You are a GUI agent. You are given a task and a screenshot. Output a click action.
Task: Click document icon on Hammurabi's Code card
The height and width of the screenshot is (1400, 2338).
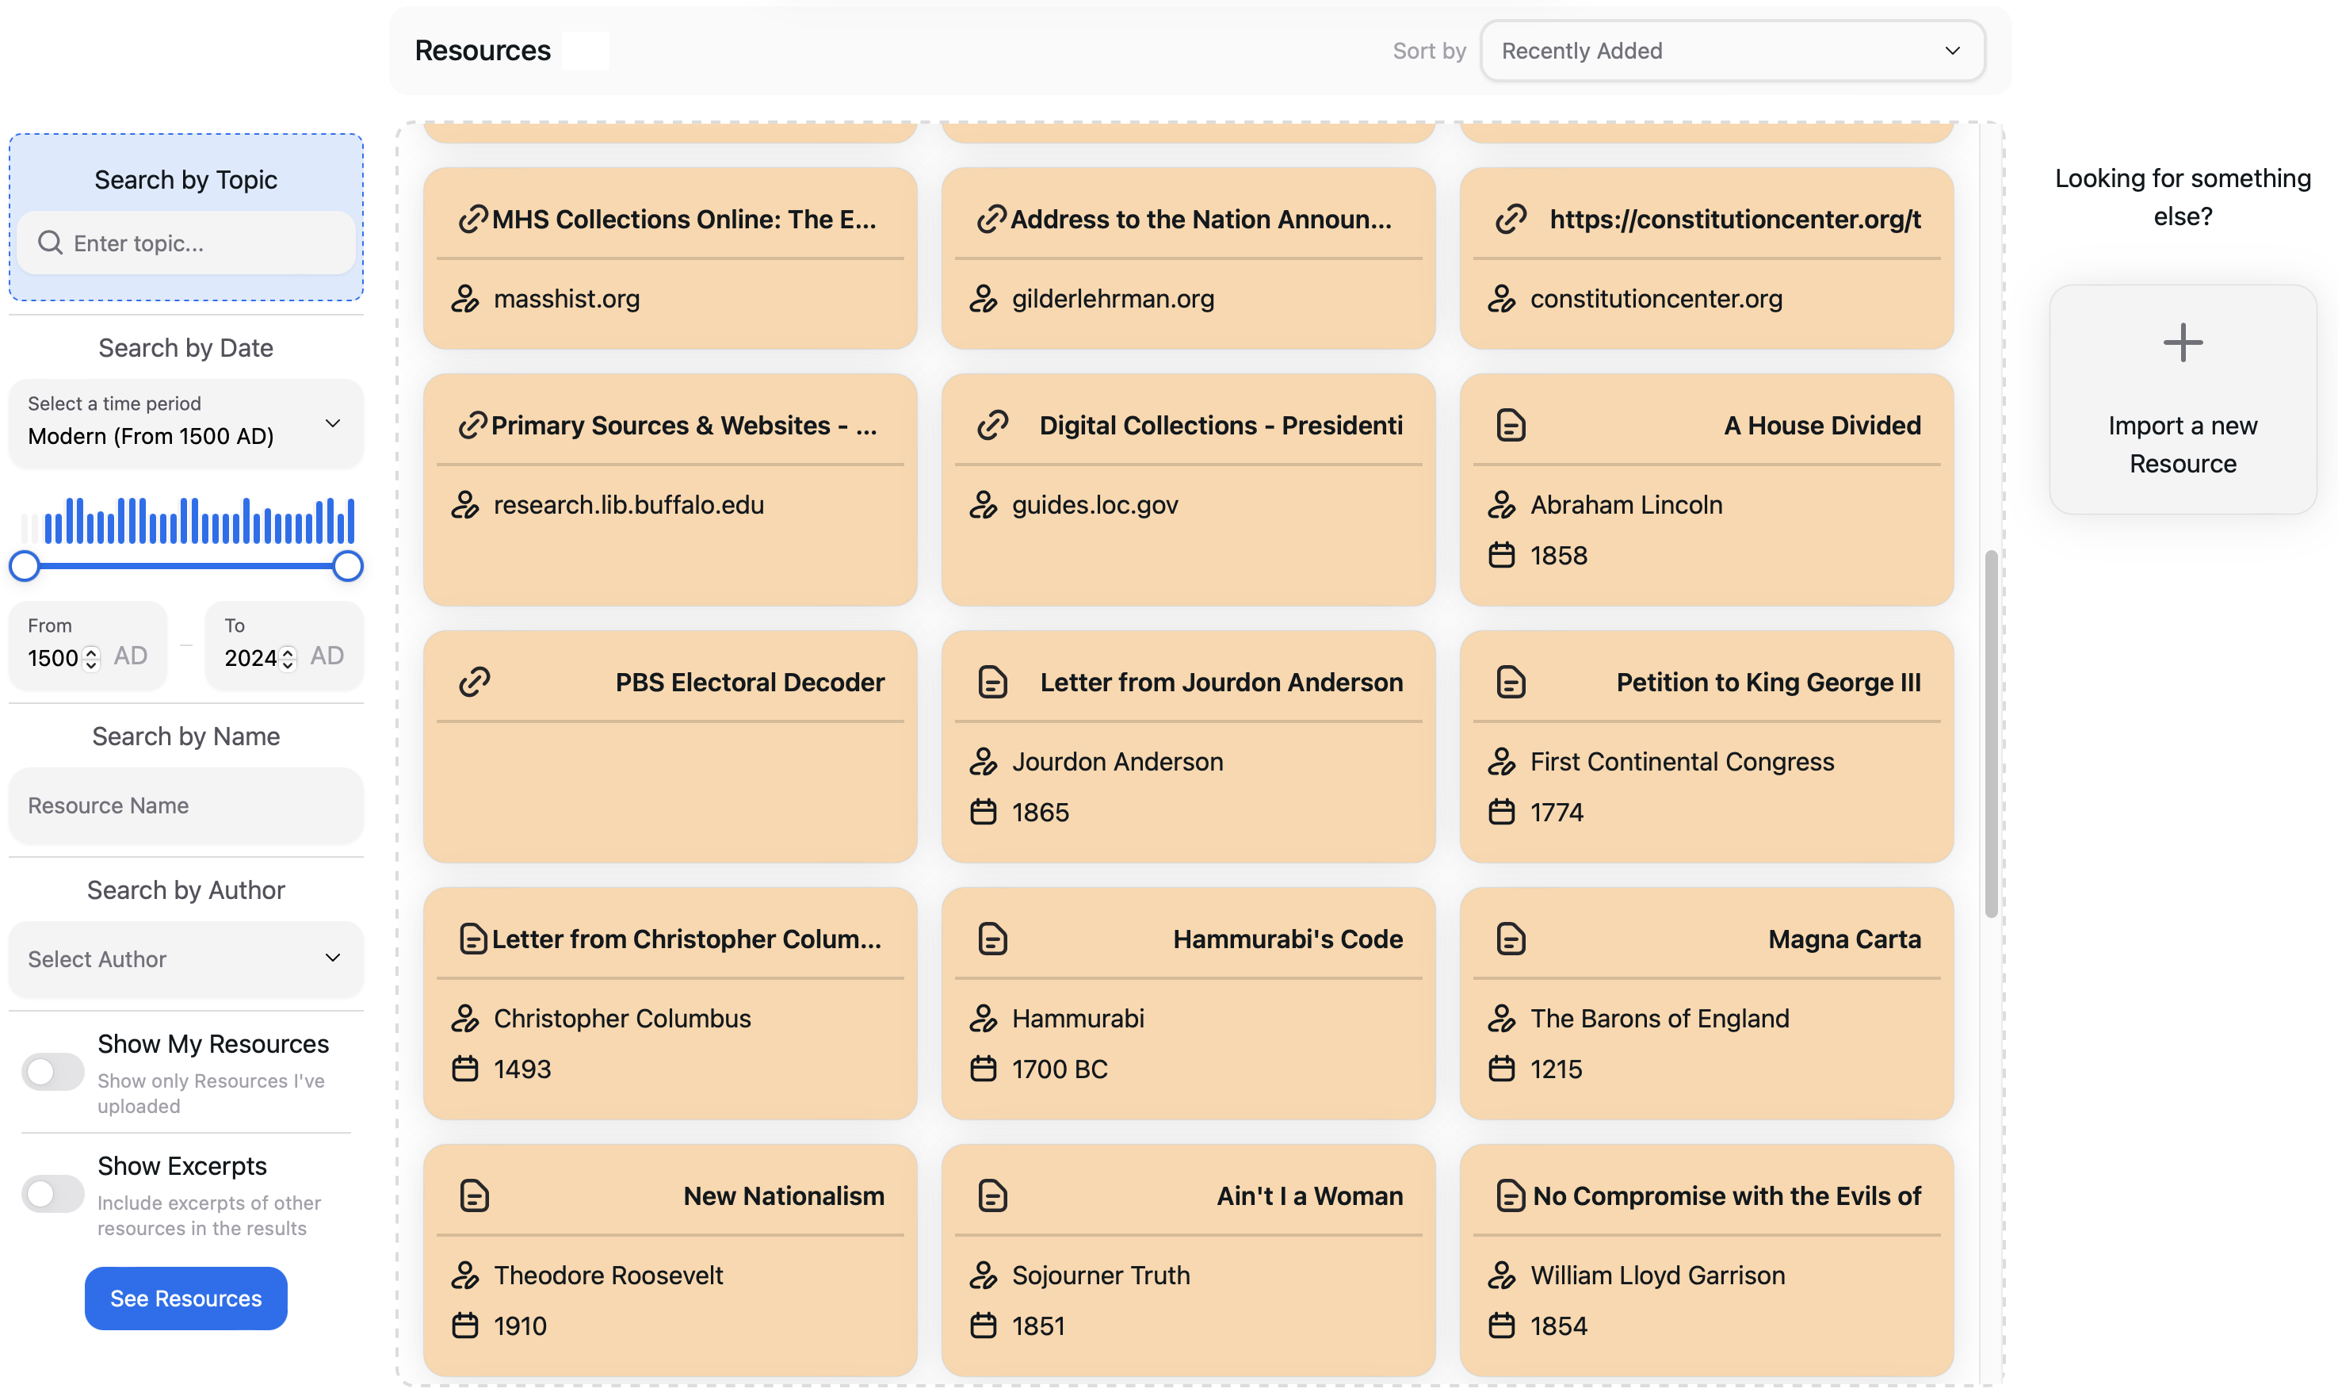pyautogui.click(x=992, y=939)
